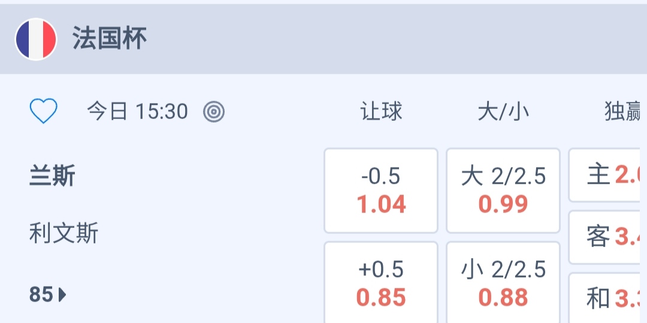Expand the 85 more markets arrow
Screen dimensions: 647x323
click(x=62, y=295)
